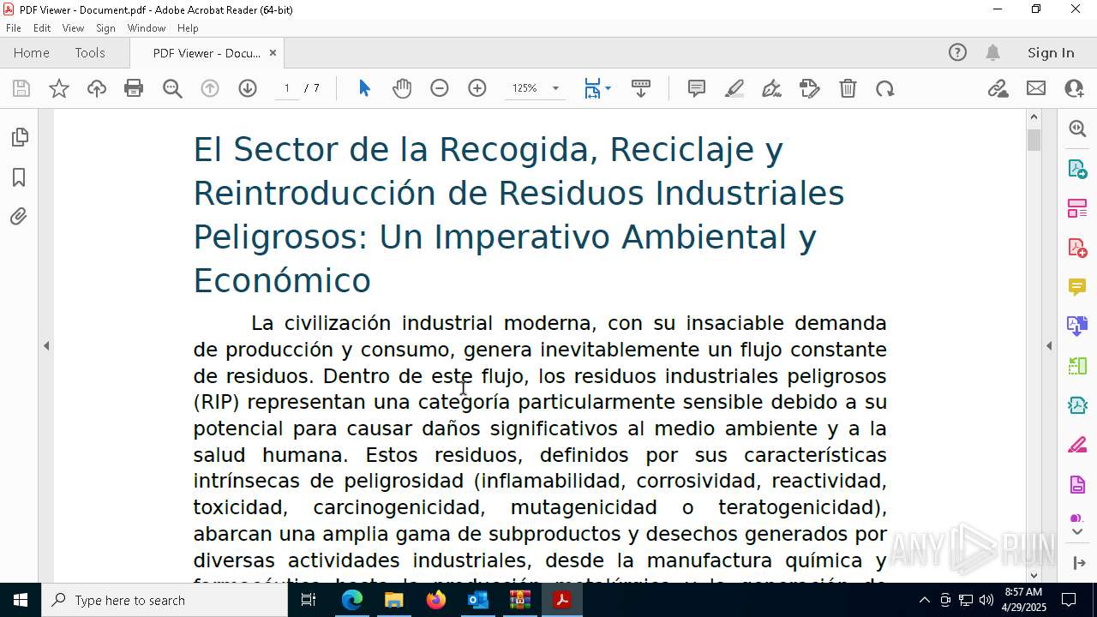
Task: Activate the selection arrow tool
Action: (364, 88)
